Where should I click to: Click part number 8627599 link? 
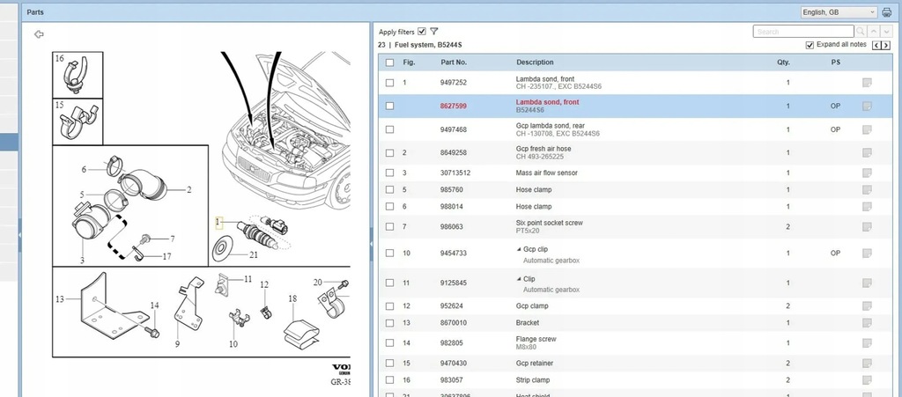point(454,107)
